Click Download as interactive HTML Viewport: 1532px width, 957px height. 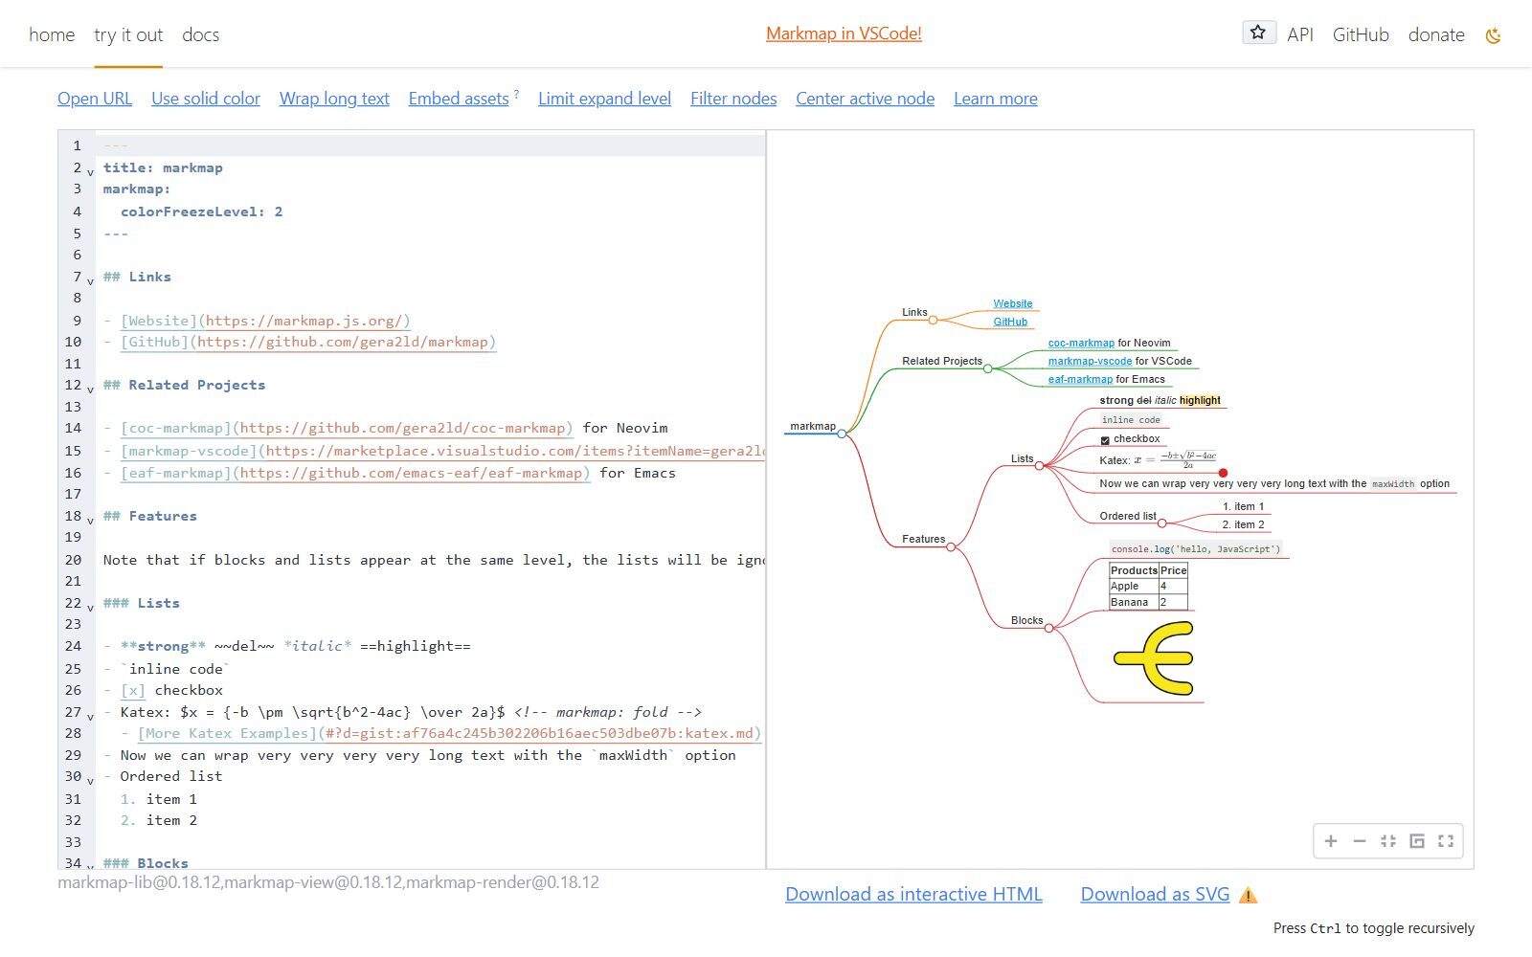point(913,894)
